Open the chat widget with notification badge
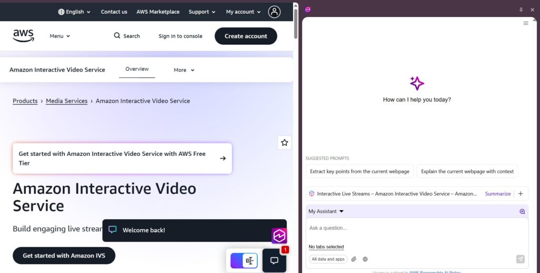Screen dimensions: 540x273 click(274, 260)
